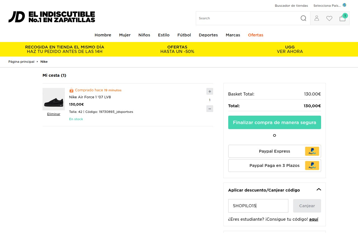Viewport: 358px width, 233px height.
Task: Open the Ofertas menu
Action: tap(256, 35)
